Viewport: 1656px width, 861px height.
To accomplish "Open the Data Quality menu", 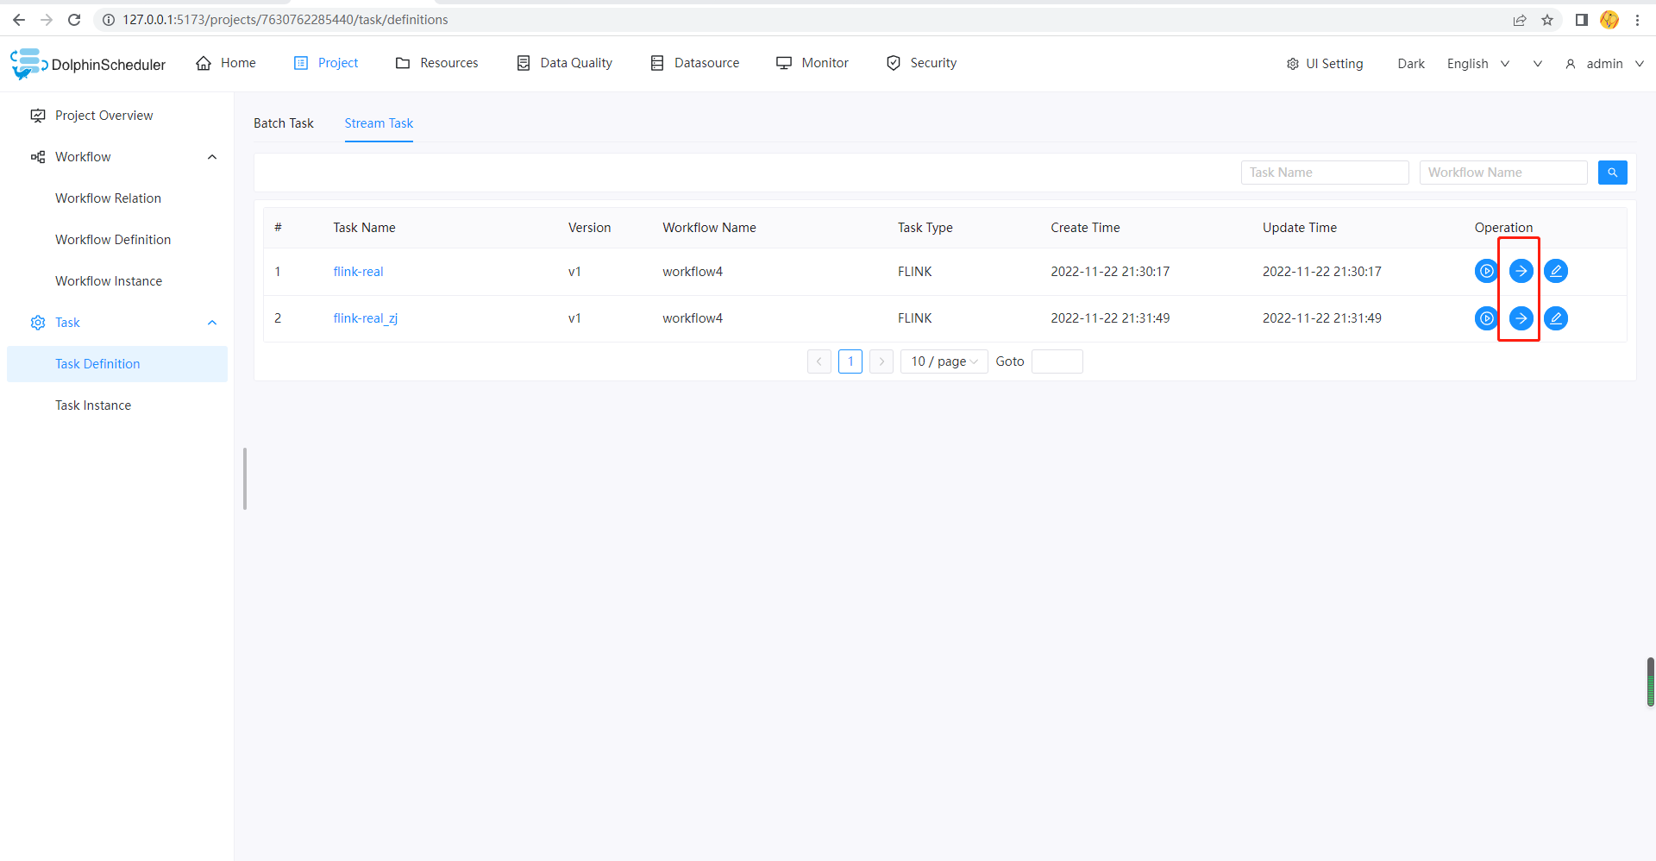I will [564, 63].
